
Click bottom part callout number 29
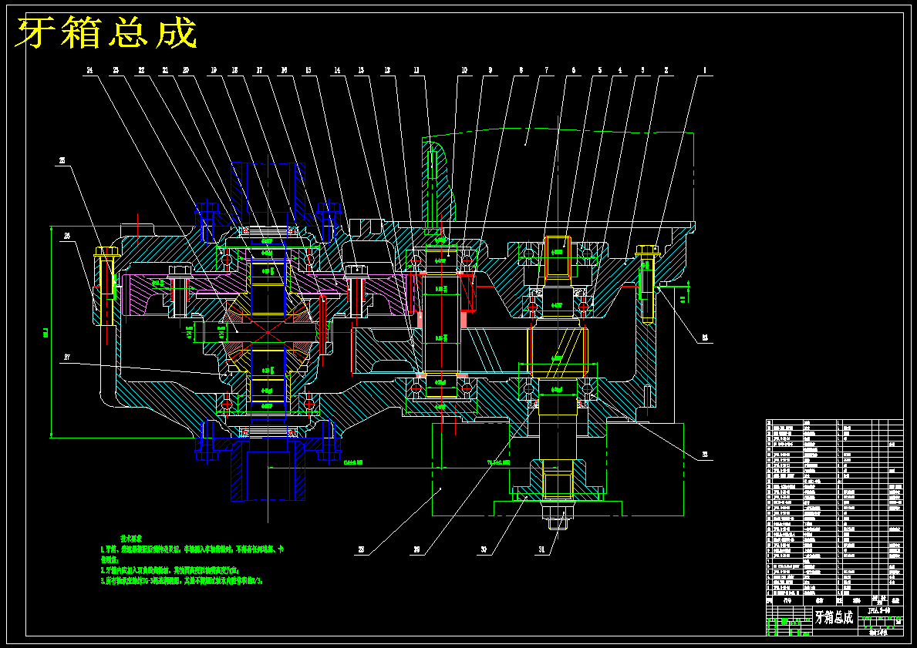coord(416,550)
